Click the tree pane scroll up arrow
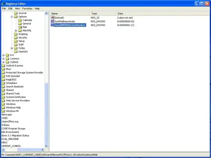This screenshot has width=211, height=158. pyautogui.click(x=46, y=13)
